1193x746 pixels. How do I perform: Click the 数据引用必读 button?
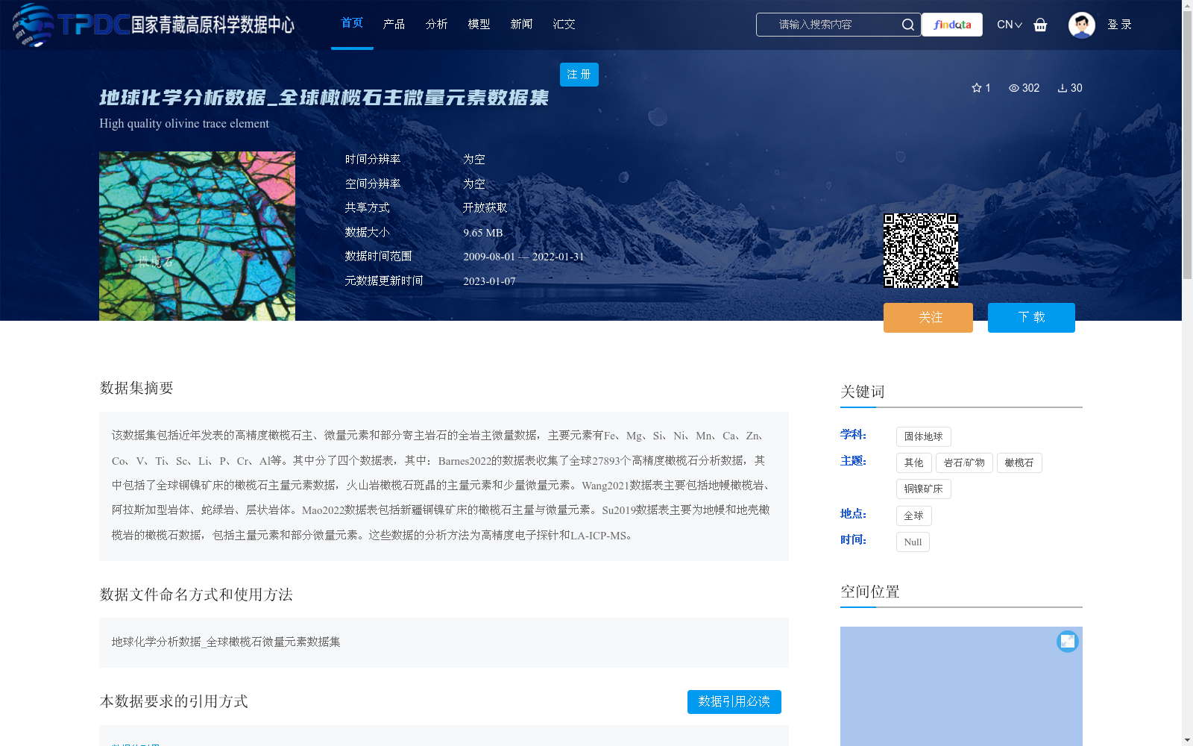tap(734, 702)
